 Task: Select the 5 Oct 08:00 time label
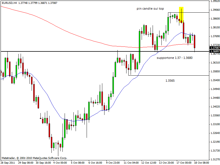[78, 163]
